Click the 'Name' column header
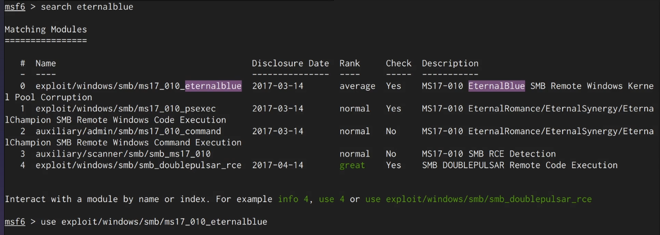The height and width of the screenshot is (235, 660). (46, 63)
